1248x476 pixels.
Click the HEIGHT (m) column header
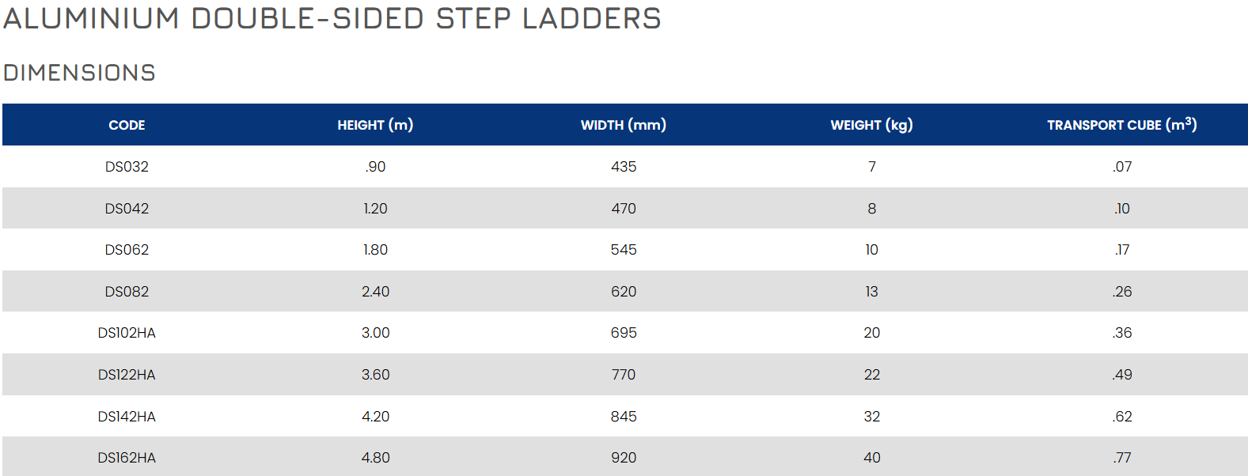[375, 125]
